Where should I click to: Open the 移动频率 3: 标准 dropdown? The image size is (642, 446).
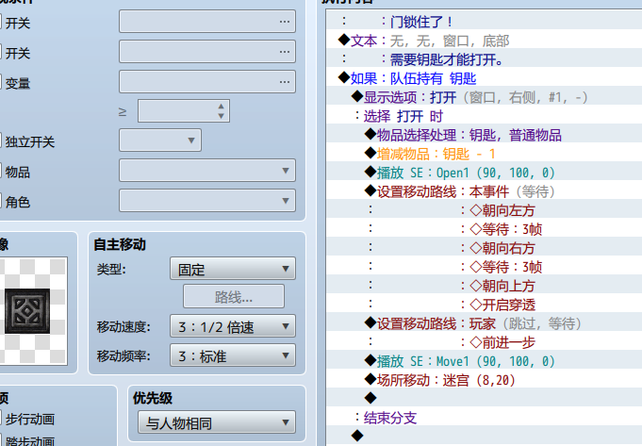click(233, 355)
